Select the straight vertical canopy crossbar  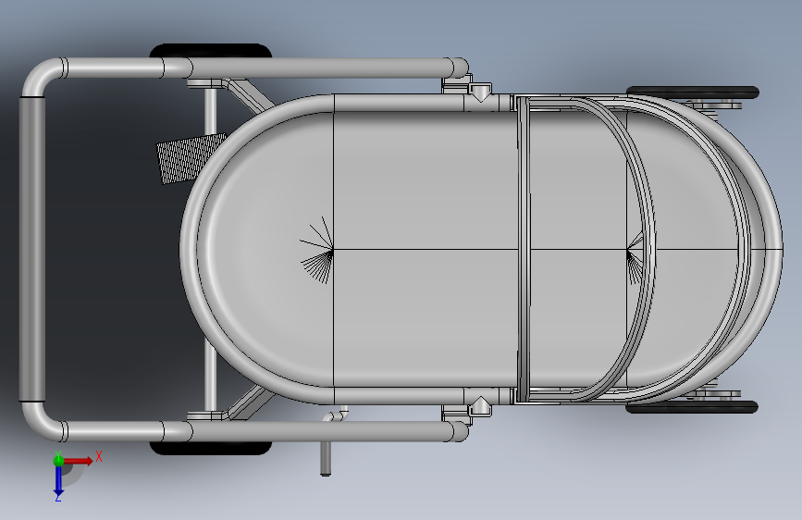[524, 249]
